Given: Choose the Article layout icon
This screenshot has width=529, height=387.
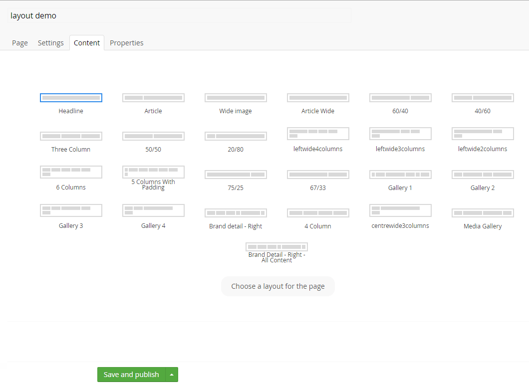Looking at the screenshot, I should pos(153,98).
